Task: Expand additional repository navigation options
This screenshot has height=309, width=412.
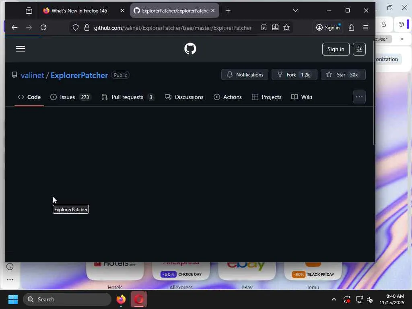Action: [359, 97]
